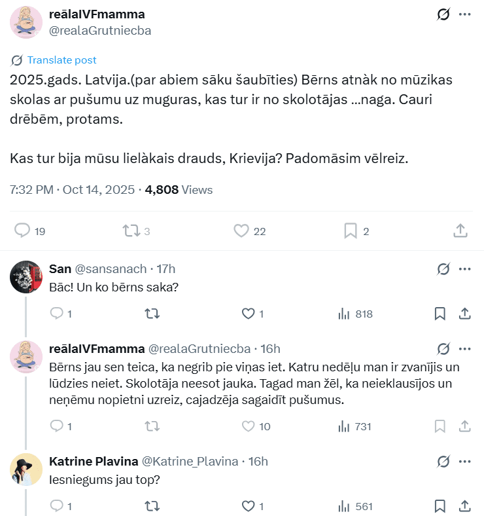The image size is (484, 516).
Task: Bookmark San's reply
Action: 440,314
